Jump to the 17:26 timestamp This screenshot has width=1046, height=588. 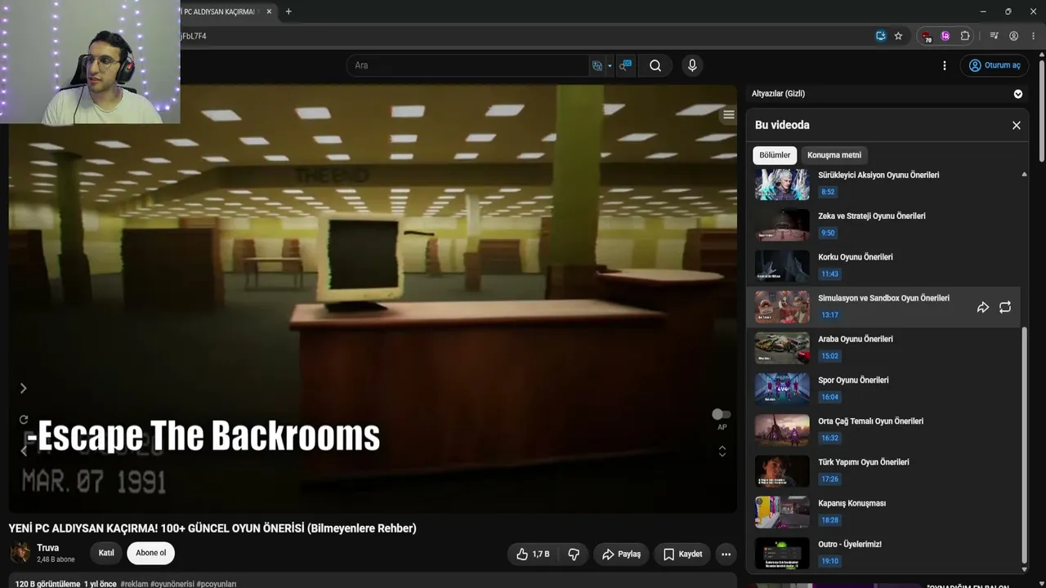click(830, 479)
